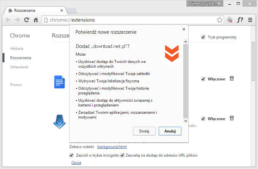This screenshot has width=258, height=169.
Task: Click the 'Chrome' heading in the sidebar
Action: [x=20, y=36]
